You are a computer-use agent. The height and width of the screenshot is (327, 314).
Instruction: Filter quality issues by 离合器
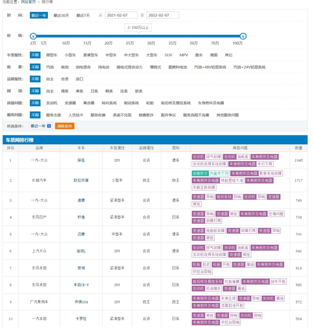89,103
